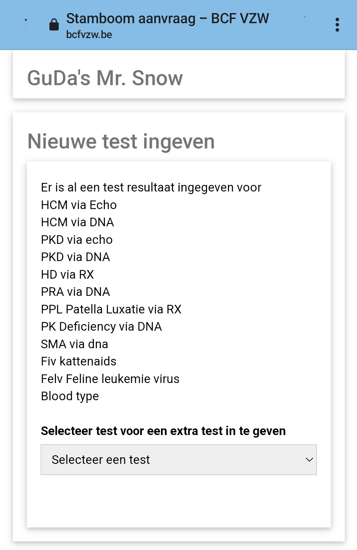This screenshot has width=357, height=550.
Task: Select the 'HCM via DNA' entry
Action: tap(77, 222)
